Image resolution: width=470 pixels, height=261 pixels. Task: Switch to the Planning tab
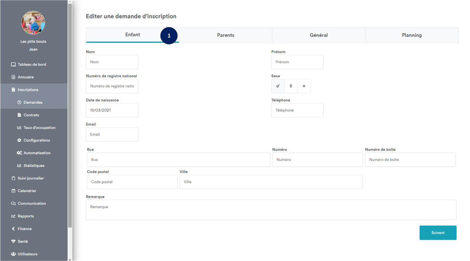[x=411, y=35]
